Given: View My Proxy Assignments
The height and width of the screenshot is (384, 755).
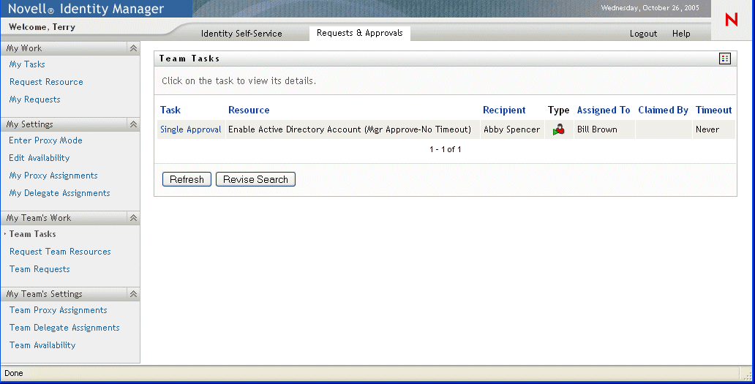Looking at the screenshot, I should [x=53, y=176].
